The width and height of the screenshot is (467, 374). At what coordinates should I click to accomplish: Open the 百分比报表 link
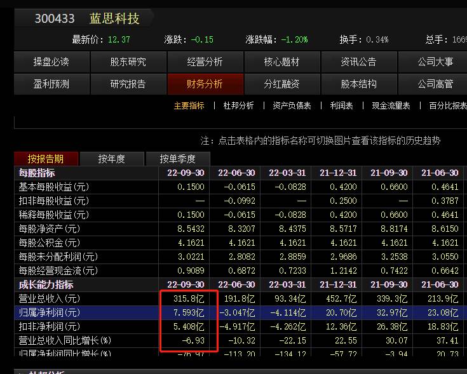point(448,105)
